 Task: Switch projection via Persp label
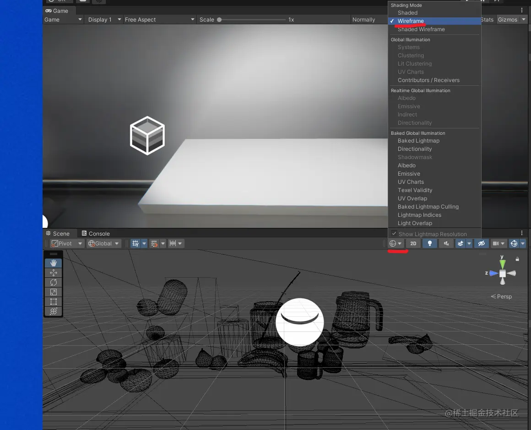[502, 297]
